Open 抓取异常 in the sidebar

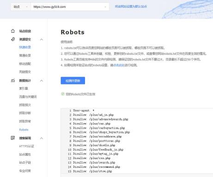tap(25, 121)
